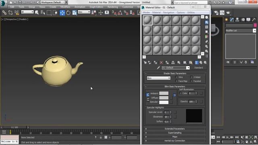Click Put to Library icon
This screenshot has width=258, height=145.
[x=179, y=63]
